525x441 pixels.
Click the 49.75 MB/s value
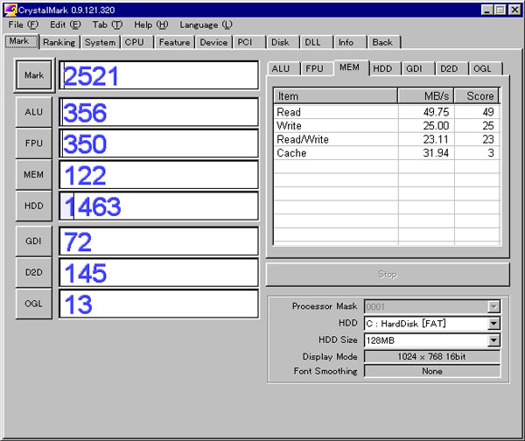(x=436, y=112)
